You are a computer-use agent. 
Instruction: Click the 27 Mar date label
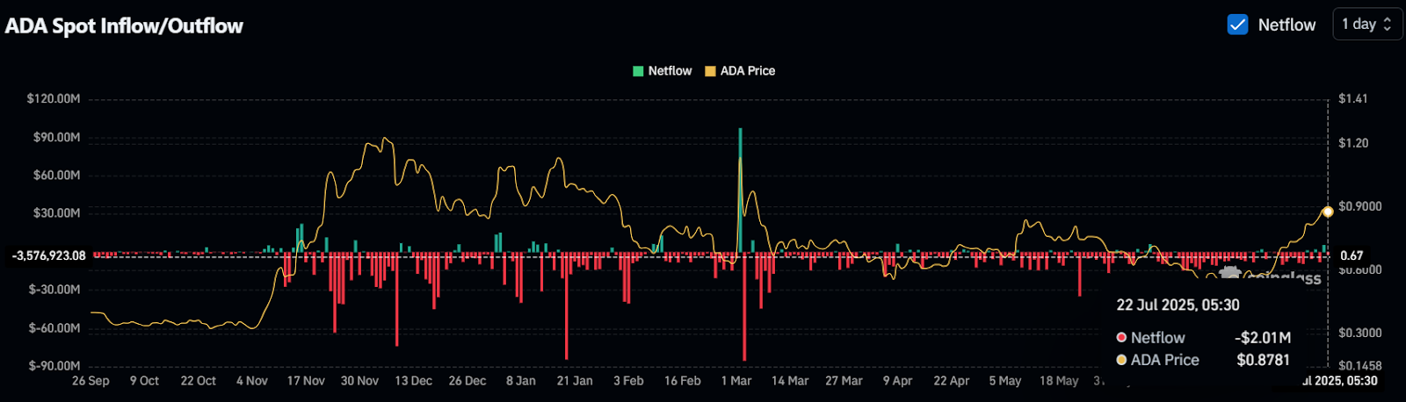[844, 381]
